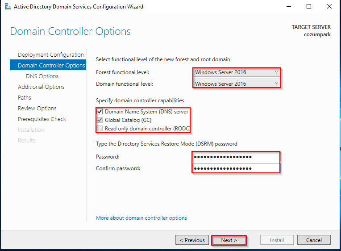Open Prerequisites Check step
Image resolution: width=341 pixels, height=251 pixels.
pyautogui.click(x=42, y=119)
